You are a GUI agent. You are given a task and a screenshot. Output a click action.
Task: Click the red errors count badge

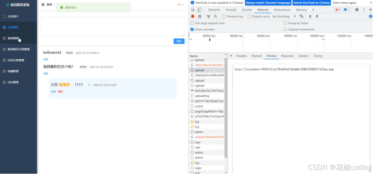(x=338, y=10)
